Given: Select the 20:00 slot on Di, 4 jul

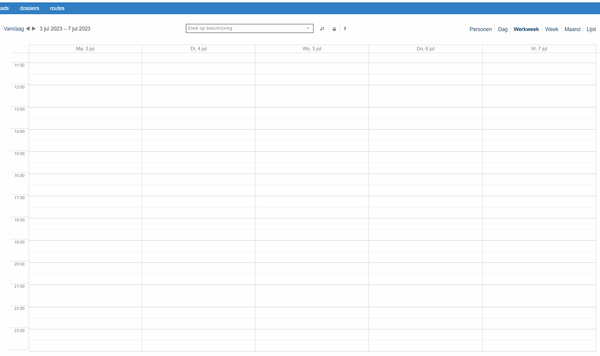Looking at the screenshot, I should [x=199, y=268].
